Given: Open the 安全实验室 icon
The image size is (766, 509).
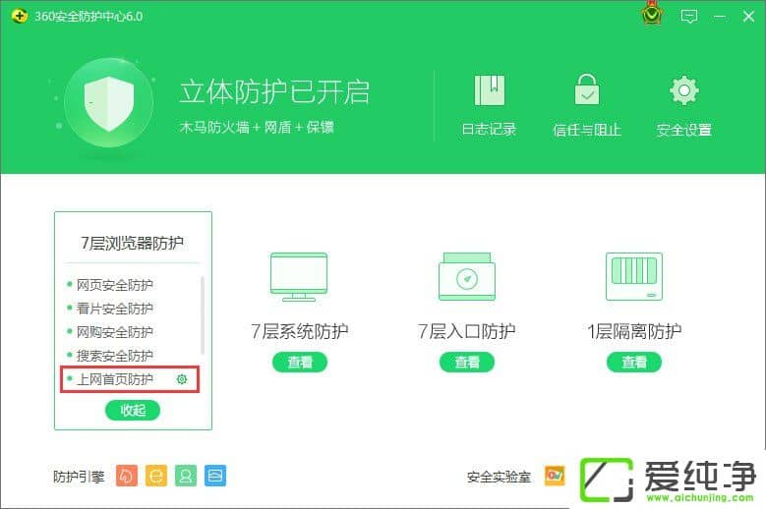Looking at the screenshot, I should pyautogui.click(x=555, y=476).
